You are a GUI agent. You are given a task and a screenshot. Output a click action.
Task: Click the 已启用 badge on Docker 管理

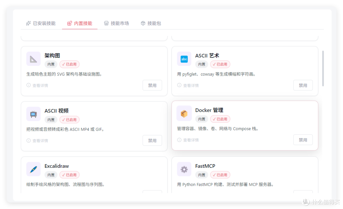(220, 119)
